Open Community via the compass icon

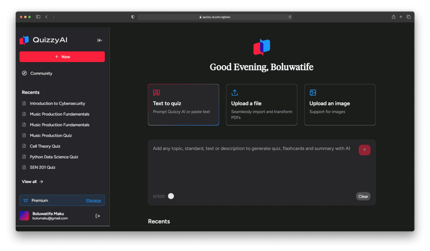pos(24,73)
